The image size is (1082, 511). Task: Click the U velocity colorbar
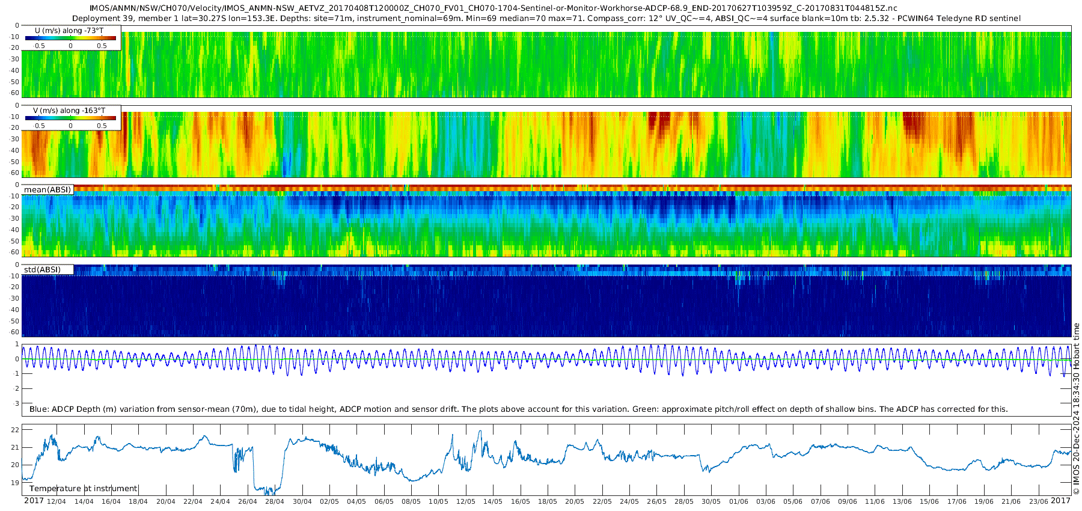tap(70, 38)
